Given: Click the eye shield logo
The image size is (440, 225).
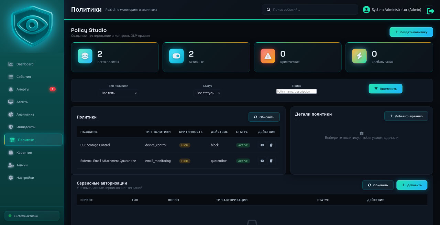Looking at the screenshot, I should pos(32,26).
